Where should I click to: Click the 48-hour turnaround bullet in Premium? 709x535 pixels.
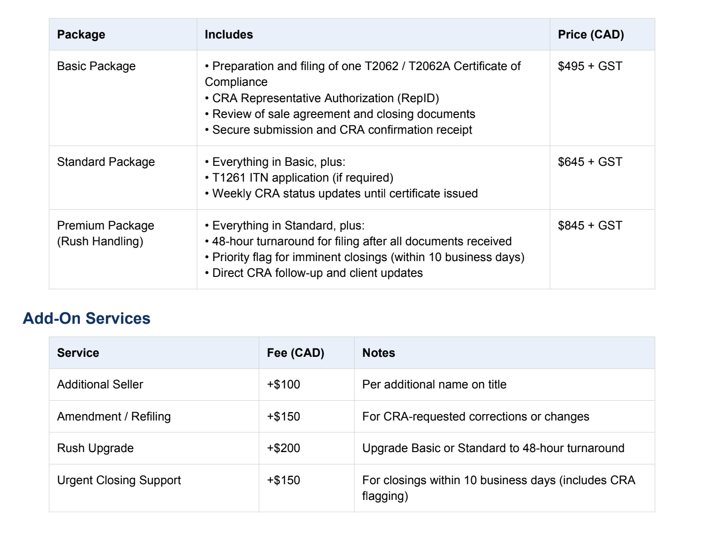[x=361, y=241]
